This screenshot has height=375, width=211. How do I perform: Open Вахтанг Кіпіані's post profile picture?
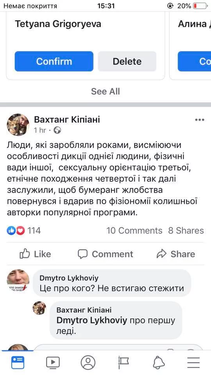(x=18, y=125)
